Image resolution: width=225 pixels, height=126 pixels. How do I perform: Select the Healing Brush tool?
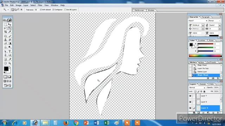(6, 36)
